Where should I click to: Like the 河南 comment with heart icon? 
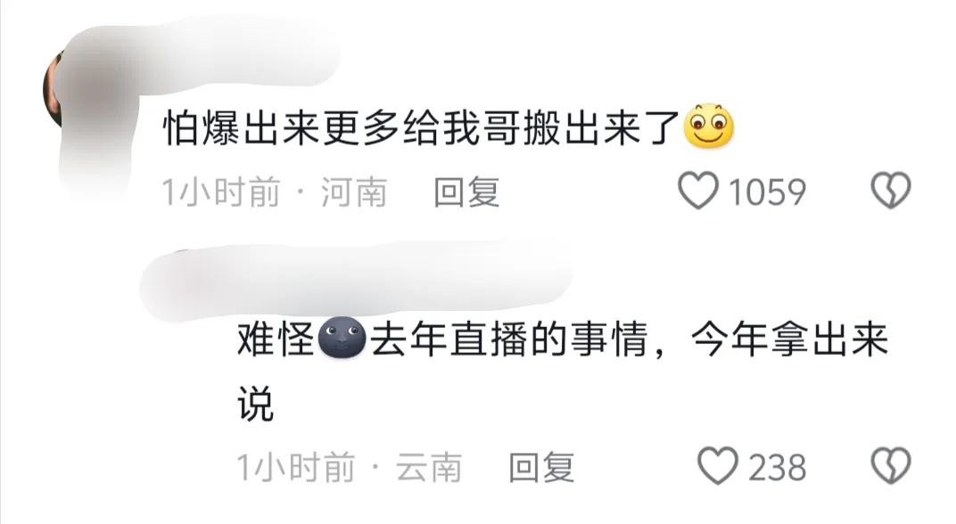pos(698,191)
